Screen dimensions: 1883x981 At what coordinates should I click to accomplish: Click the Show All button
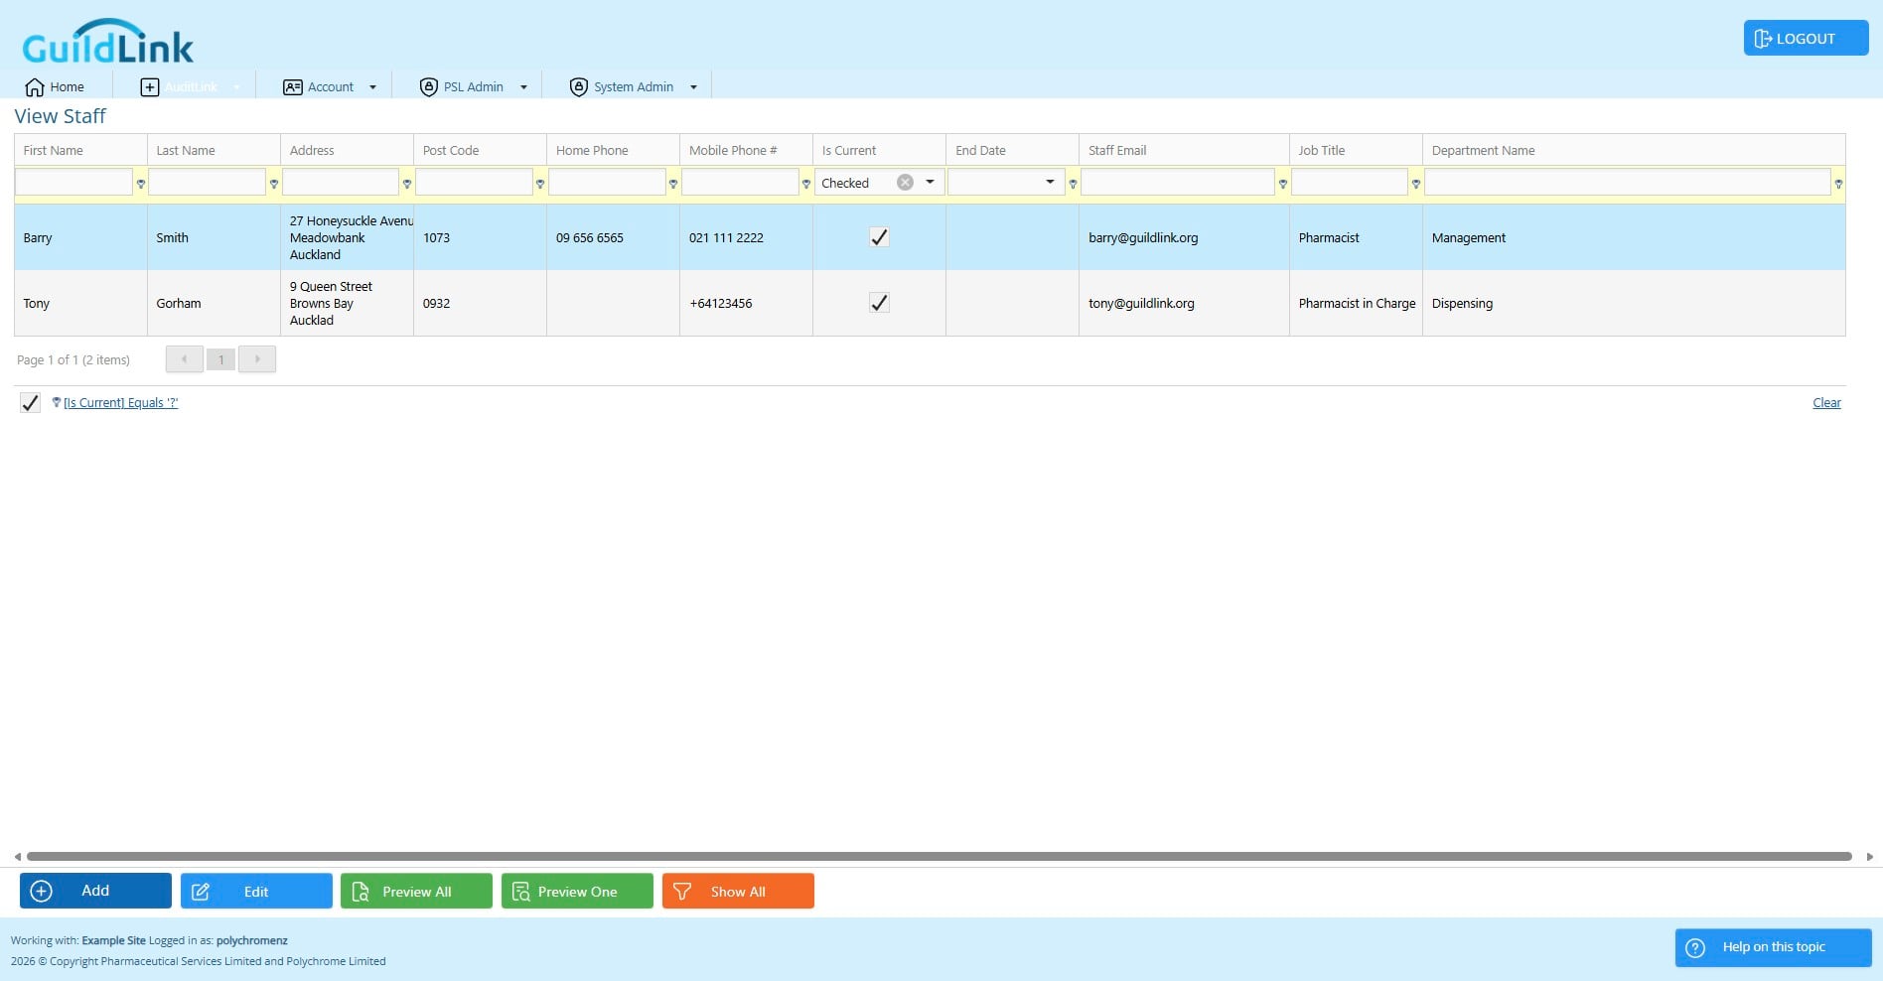[x=738, y=891]
